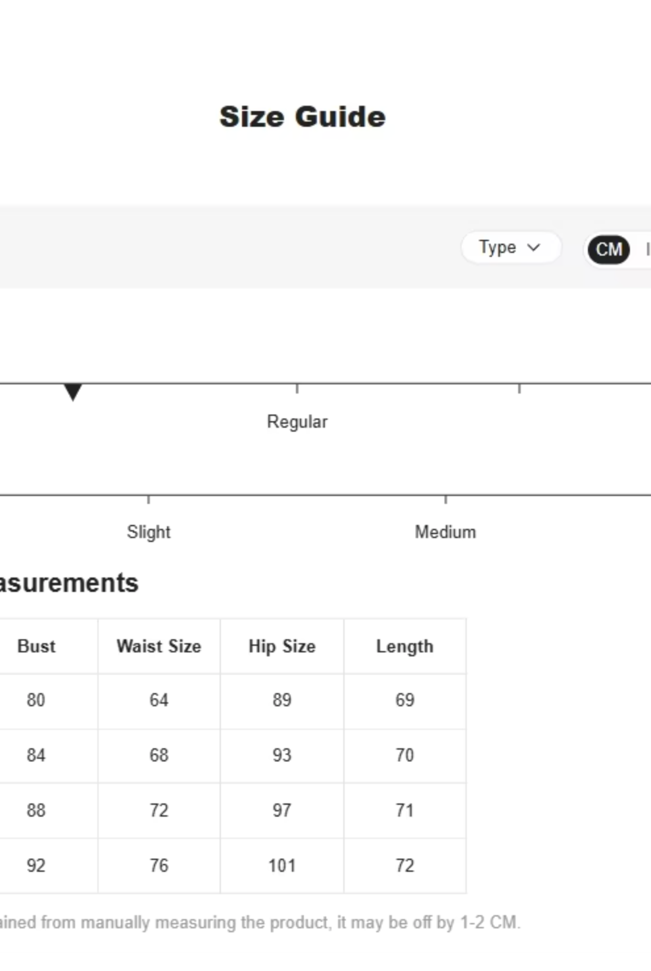Switch measurement units to CM

pyautogui.click(x=608, y=250)
